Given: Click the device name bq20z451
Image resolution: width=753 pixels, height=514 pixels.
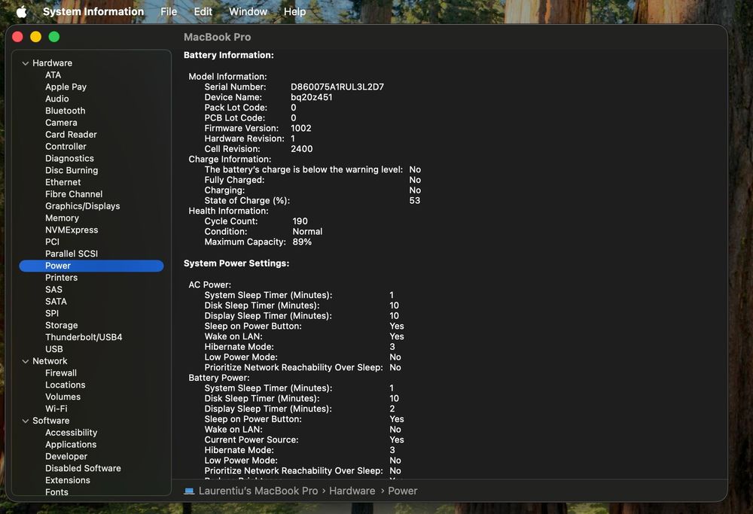Looking at the screenshot, I should (311, 97).
